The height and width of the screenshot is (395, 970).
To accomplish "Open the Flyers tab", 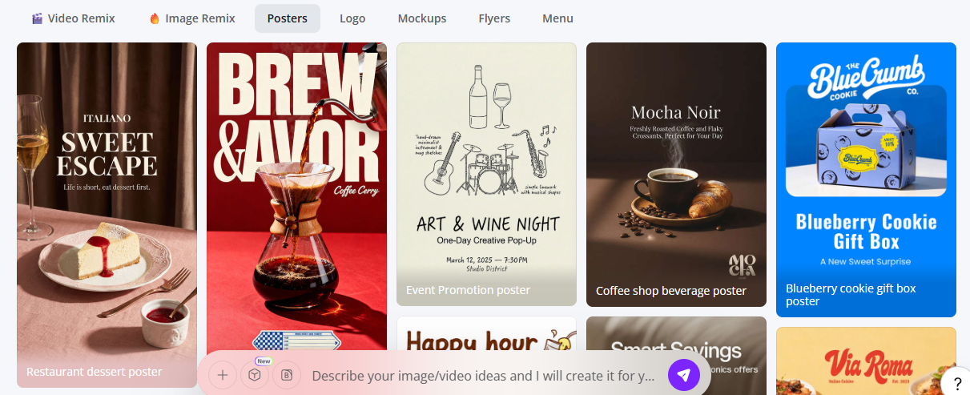I will point(494,18).
